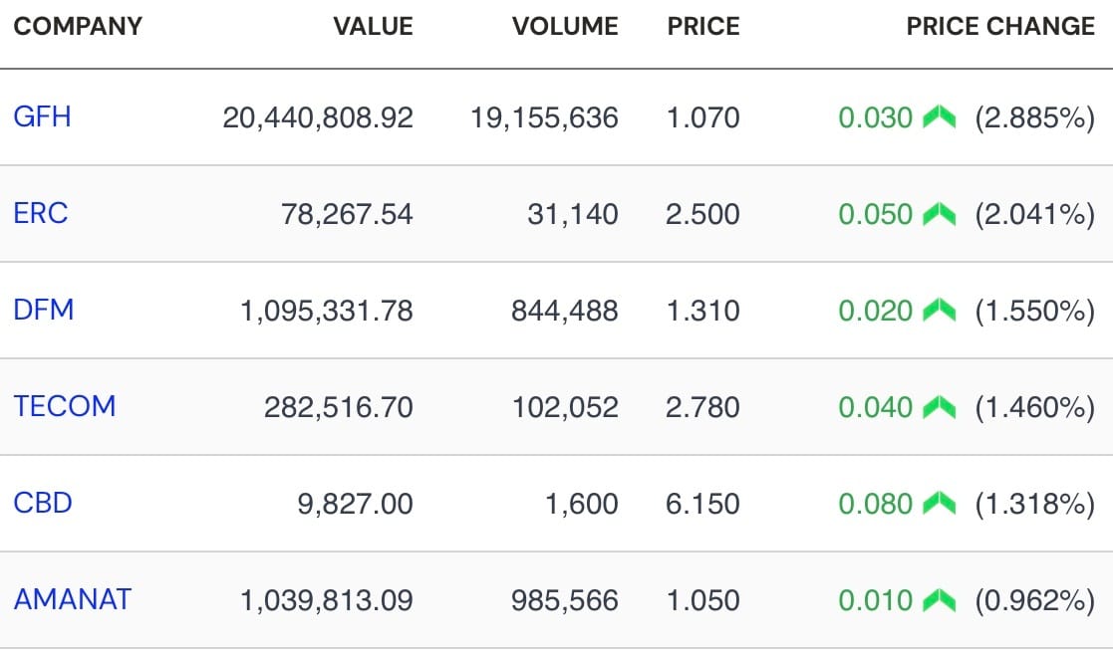Click the green up arrow in ERC row

(939, 214)
